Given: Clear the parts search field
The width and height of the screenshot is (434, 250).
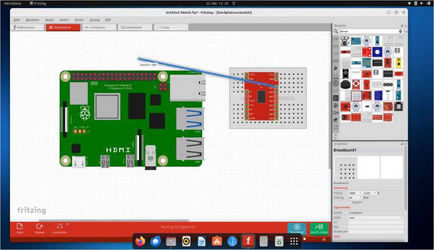Looking at the screenshot, I should (401, 31).
